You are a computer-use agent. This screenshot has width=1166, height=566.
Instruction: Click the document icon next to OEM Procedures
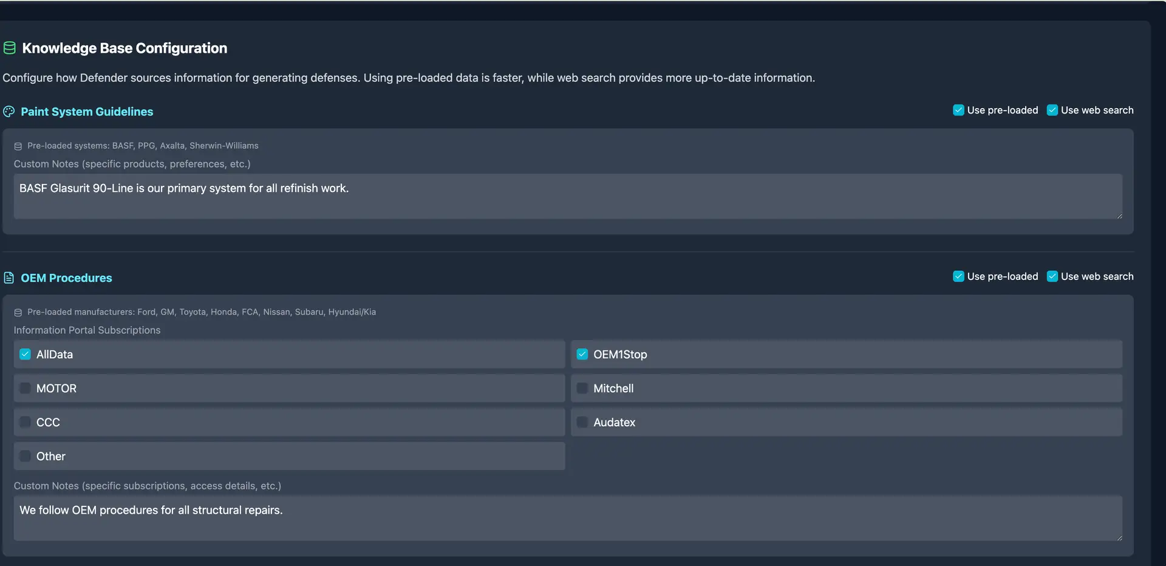(x=9, y=278)
